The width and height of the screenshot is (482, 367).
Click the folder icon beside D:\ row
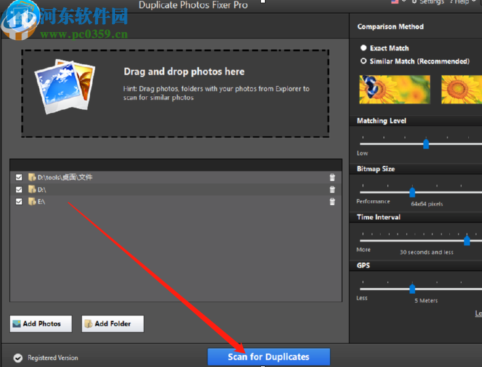(x=31, y=189)
